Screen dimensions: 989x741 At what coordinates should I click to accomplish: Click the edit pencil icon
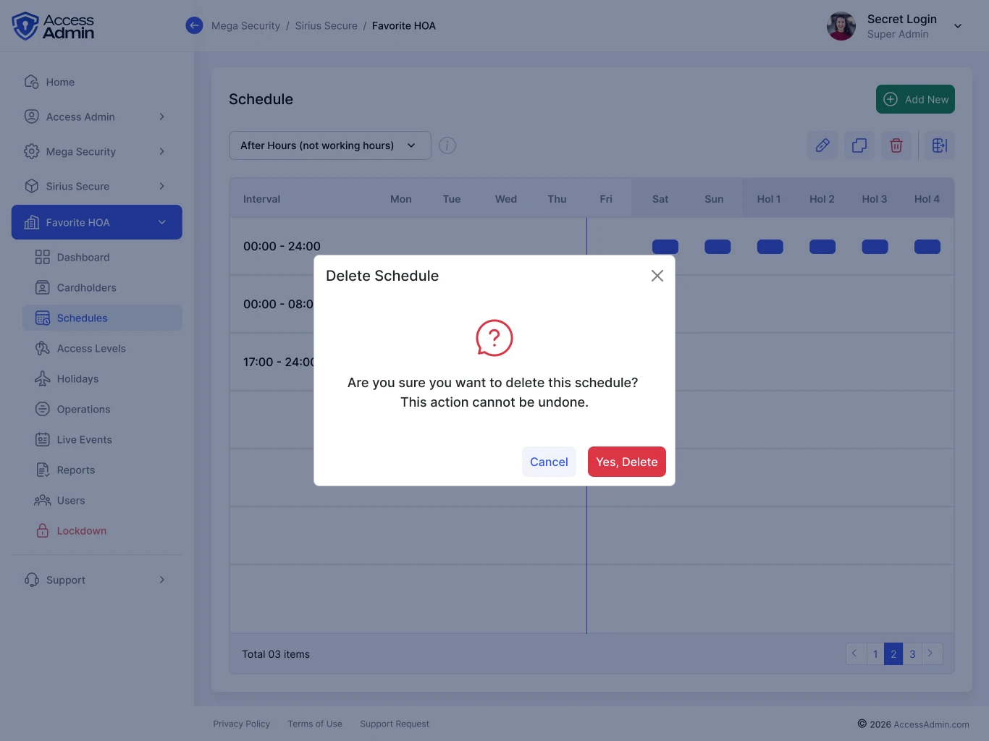tap(822, 145)
